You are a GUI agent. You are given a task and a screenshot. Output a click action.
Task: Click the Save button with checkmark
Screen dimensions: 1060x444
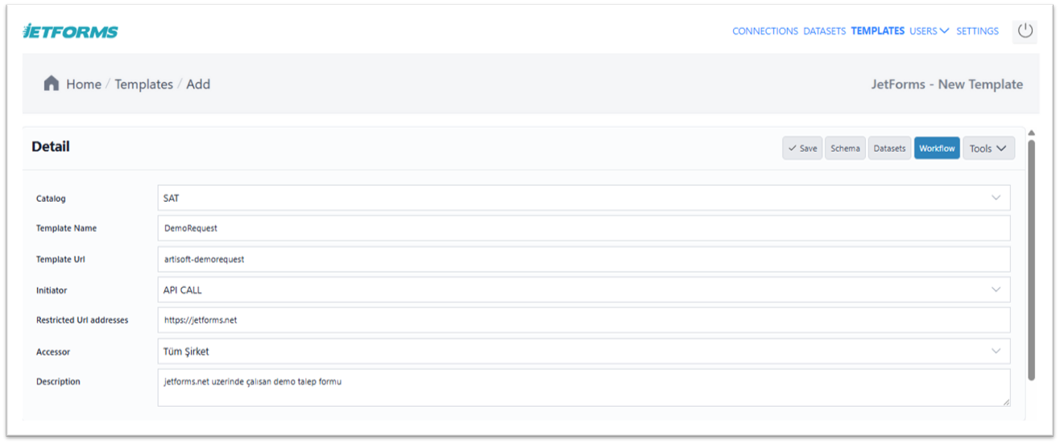click(802, 148)
